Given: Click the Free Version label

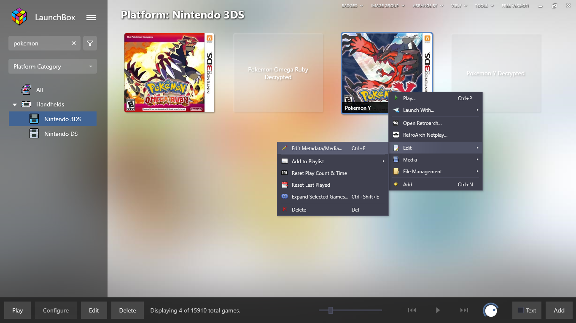Looking at the screenshot, I should [515, 6].
